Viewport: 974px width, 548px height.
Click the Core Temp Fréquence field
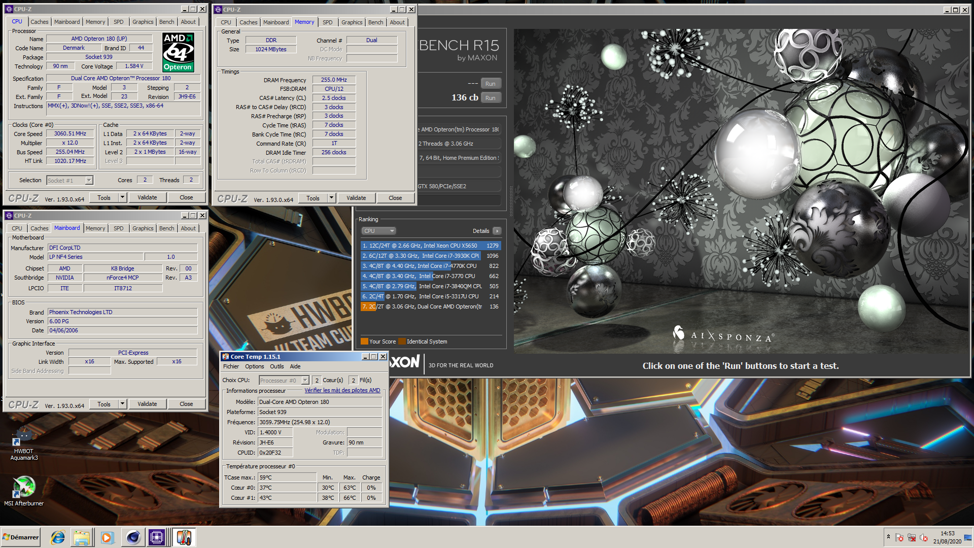click(x=320, y=422)
